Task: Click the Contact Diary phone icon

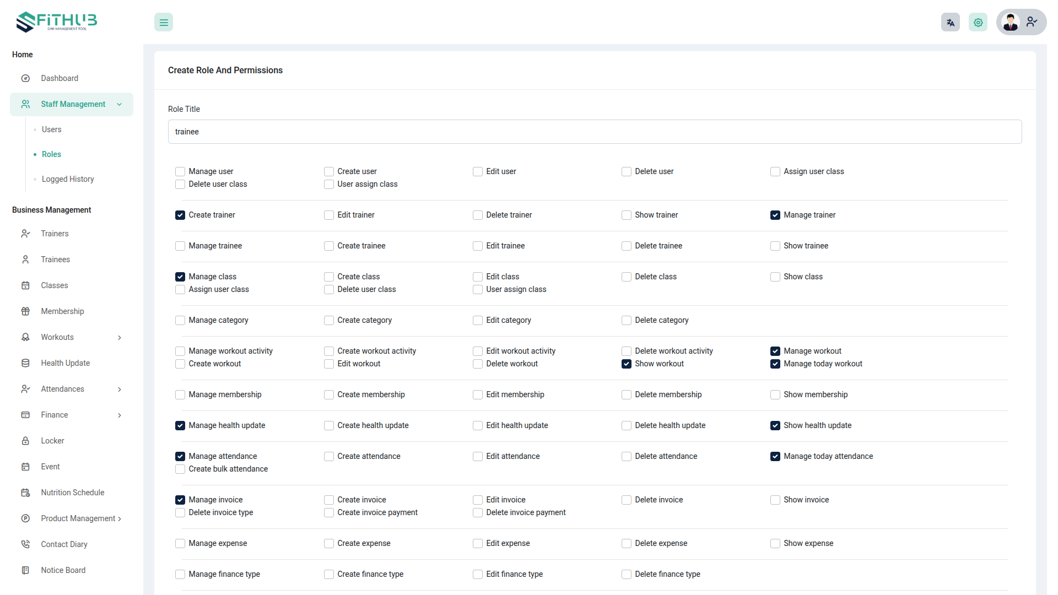Action: [x=25, y=544]
